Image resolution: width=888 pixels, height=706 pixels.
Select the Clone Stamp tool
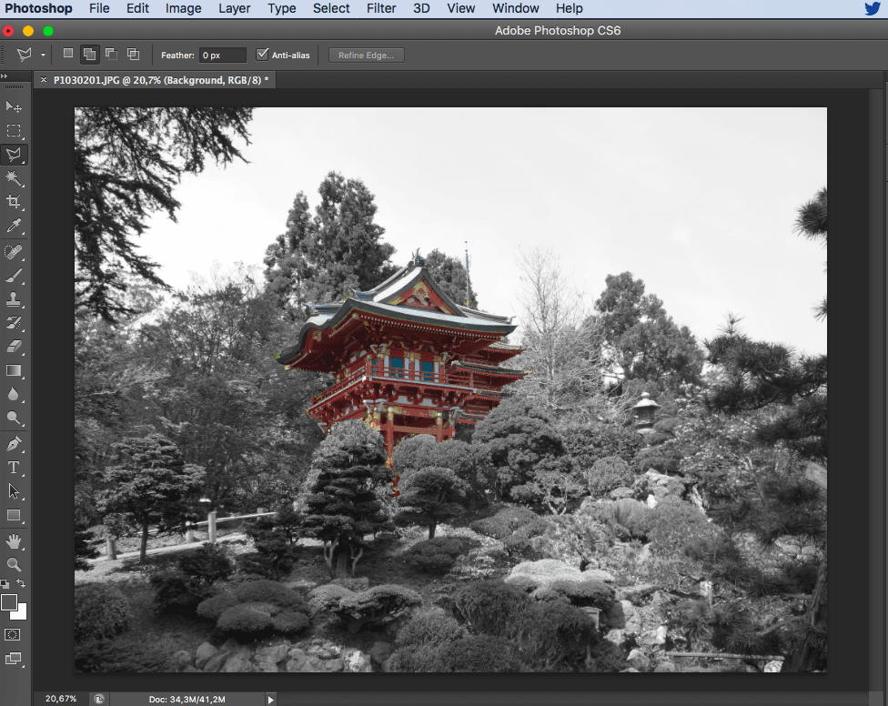click(x=14, y=299)
